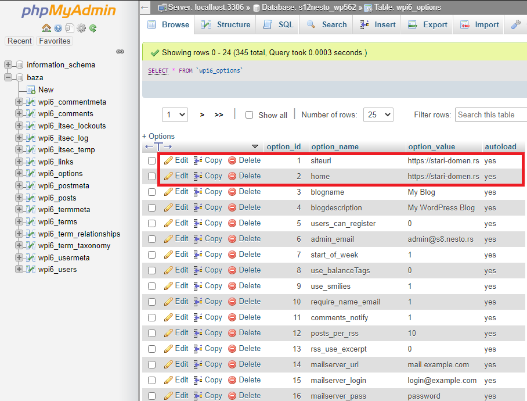Expand the wpi6_postmeta tree node
The image size is (527, 401).
pyautogui.click(x=19, y=185)
